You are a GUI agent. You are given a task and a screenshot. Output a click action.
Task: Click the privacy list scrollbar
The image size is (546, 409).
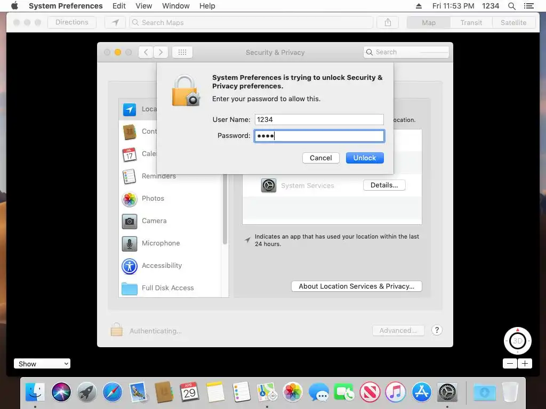tap(225, 209)
